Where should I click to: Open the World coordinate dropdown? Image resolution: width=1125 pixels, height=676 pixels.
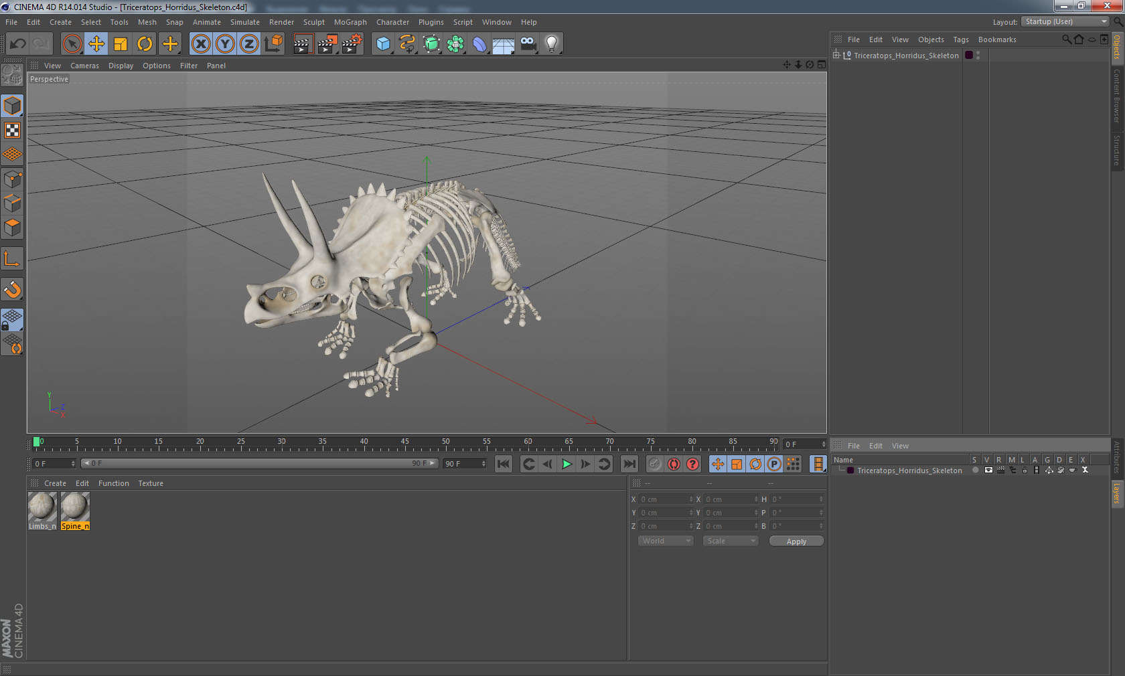(666, 541)
